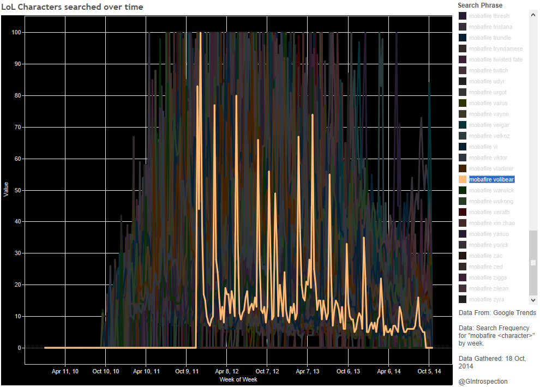Select the mobafire xerath dark red swatch
Screen dimensions: 540x387
coord(463,212)
